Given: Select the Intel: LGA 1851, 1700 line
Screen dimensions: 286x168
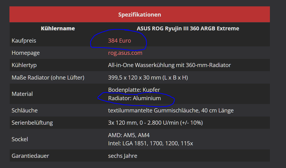Looking at the screenshot, I should (150, 143).
